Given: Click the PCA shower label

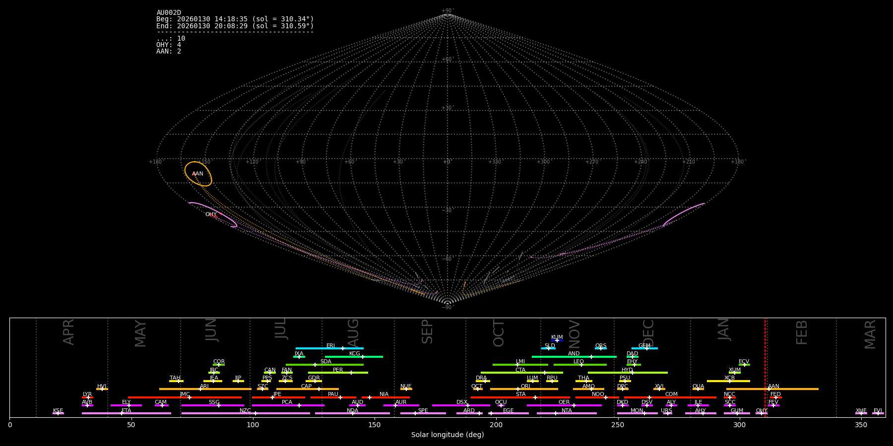Looking at the screenshot, I should [287, 402].
